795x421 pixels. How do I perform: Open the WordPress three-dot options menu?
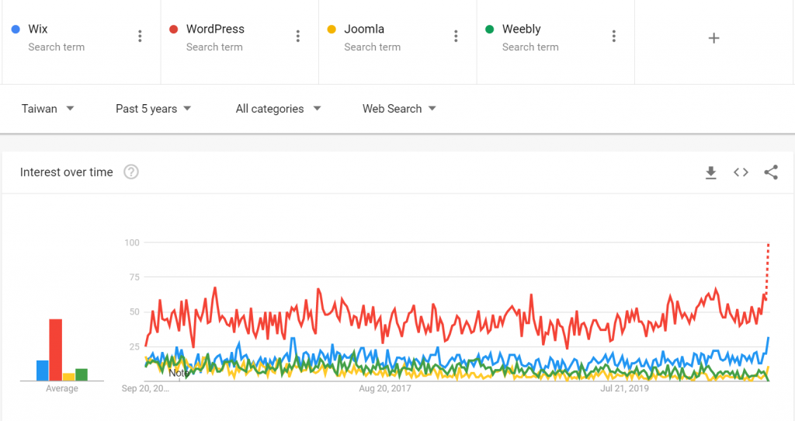[x=298, y=37]
